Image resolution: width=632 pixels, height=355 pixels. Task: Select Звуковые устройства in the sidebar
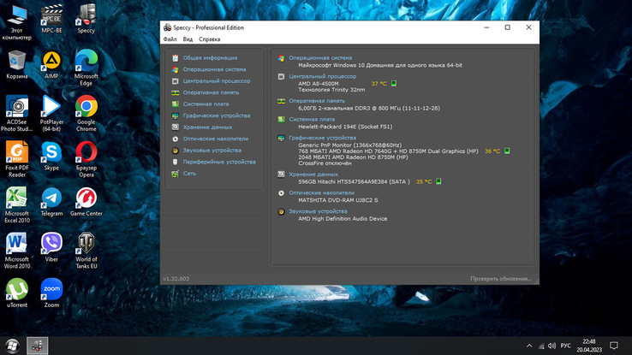[212, 151]
